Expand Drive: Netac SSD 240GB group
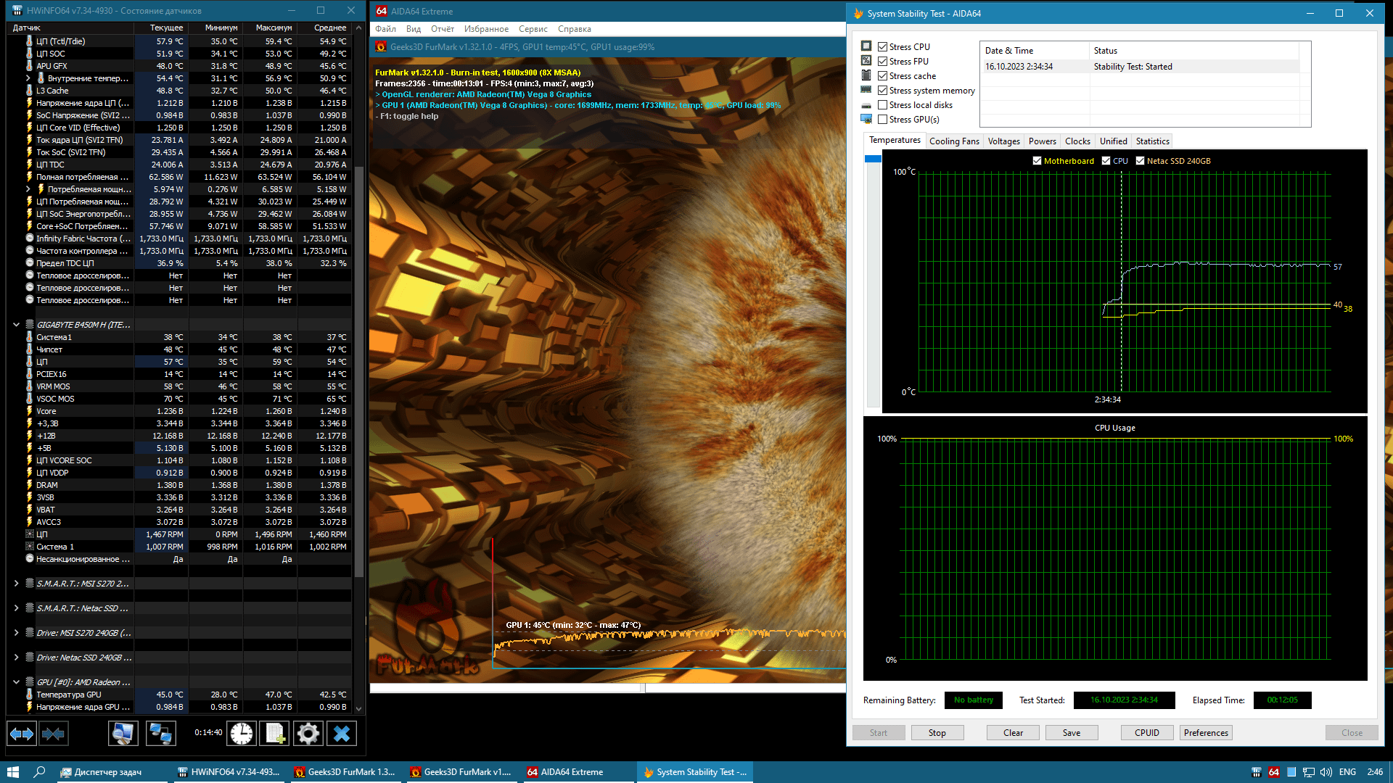Screen dimensions: 1393x783 point(16,658)
